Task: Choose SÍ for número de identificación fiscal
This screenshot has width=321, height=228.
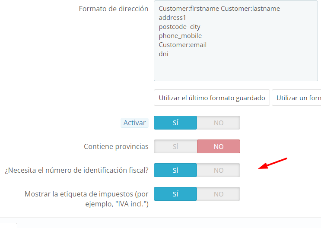Action: tap(175, 170)
